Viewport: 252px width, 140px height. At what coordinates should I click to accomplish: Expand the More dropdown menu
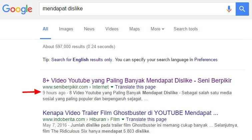157,29
